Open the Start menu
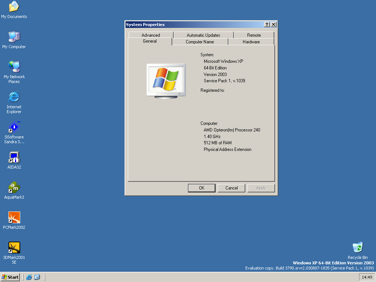 [x=10, y=277]
